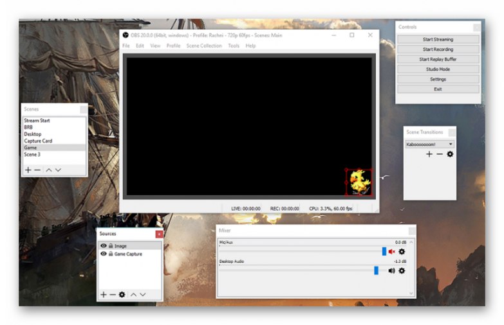Click the OBS logo in title bar
This screenshot has height=325, width=504.
click(x=126, y=35)
